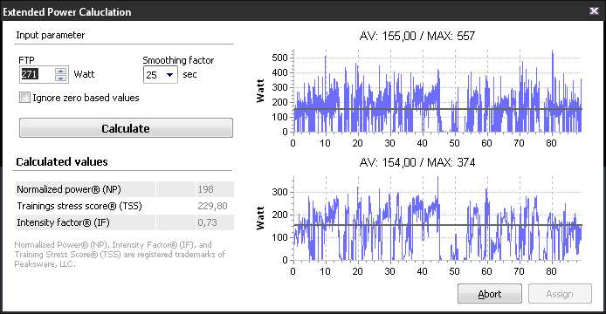Click the Smoothing factor label
The width and height of the screenshot is (606, 314).
click(x=178, y=60)
